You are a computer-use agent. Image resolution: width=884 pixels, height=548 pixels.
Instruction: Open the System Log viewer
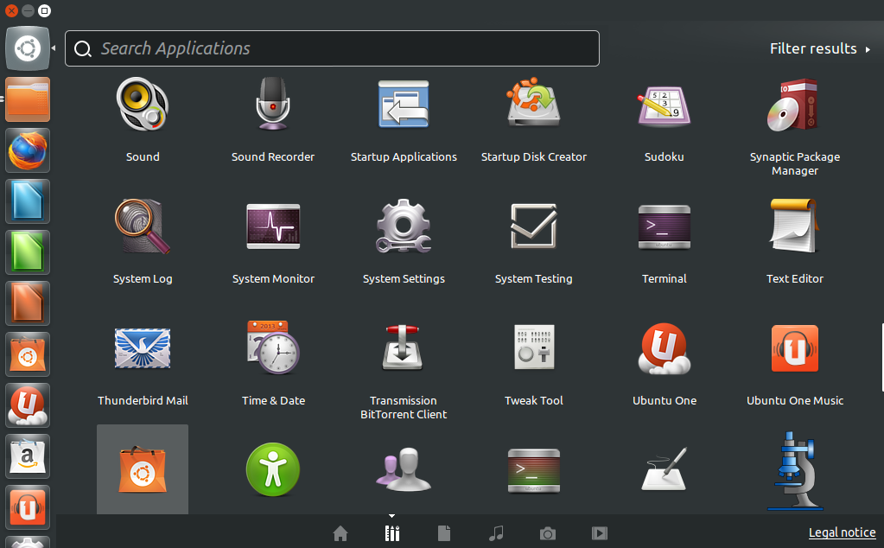click(142, 226)
